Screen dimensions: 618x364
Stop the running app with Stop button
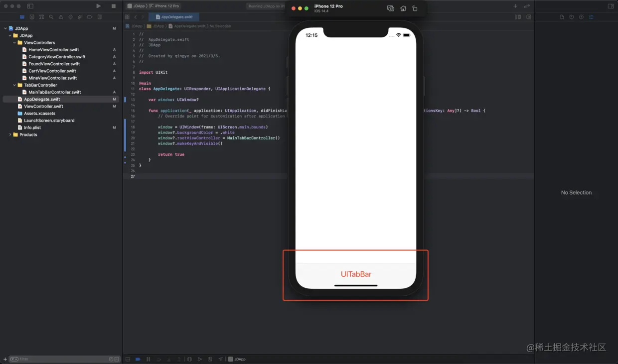[x=114, y=6]
